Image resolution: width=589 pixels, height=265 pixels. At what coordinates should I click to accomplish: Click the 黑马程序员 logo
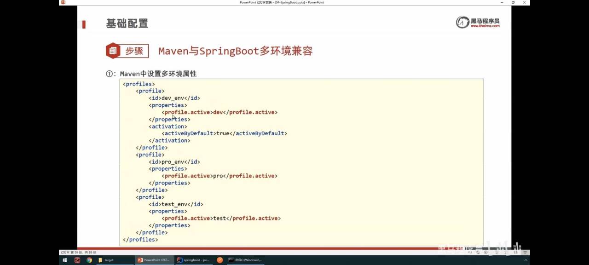click(x=478, y=22)
